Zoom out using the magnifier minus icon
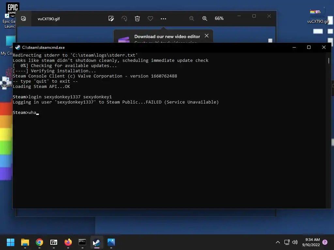 [x=191, y=19]
